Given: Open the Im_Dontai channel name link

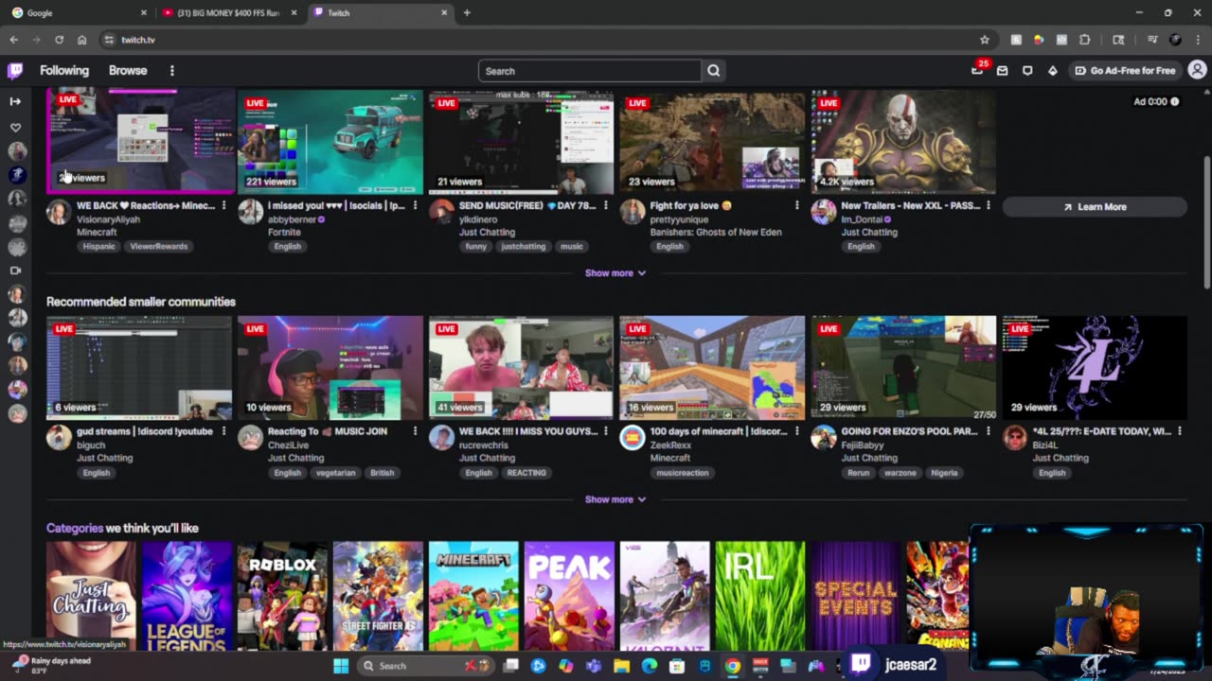Looking at the screenshot, I should 862,219.
